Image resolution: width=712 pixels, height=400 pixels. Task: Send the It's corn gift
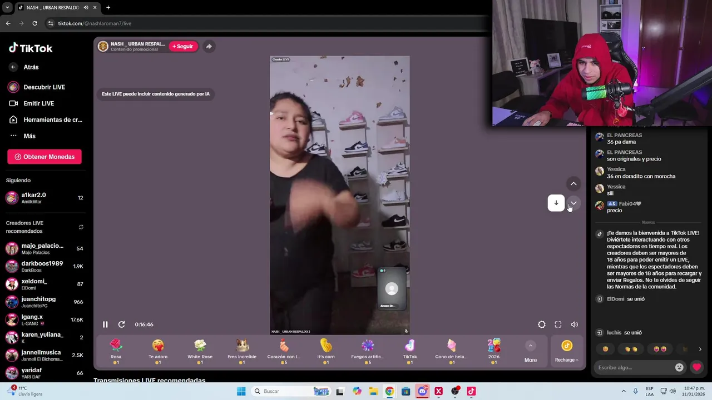326,352
